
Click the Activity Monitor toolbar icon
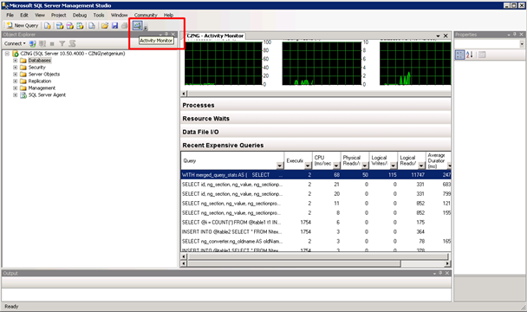coord(137,25)
